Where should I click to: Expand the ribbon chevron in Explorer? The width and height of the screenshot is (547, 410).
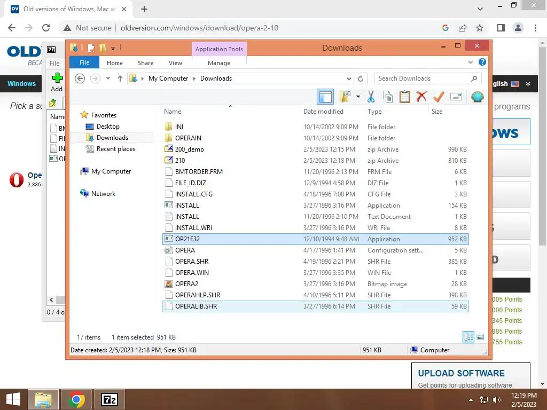470,62
